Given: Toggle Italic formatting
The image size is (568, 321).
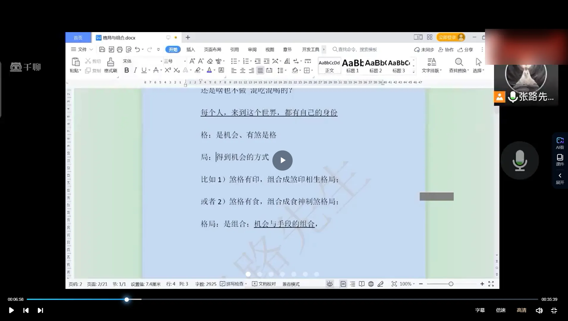Looking at the screenshot, I should pos(135,70).
